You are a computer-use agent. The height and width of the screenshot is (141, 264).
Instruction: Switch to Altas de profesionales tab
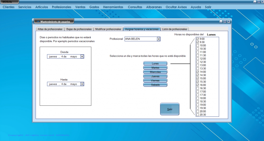[x=50, y=29]
